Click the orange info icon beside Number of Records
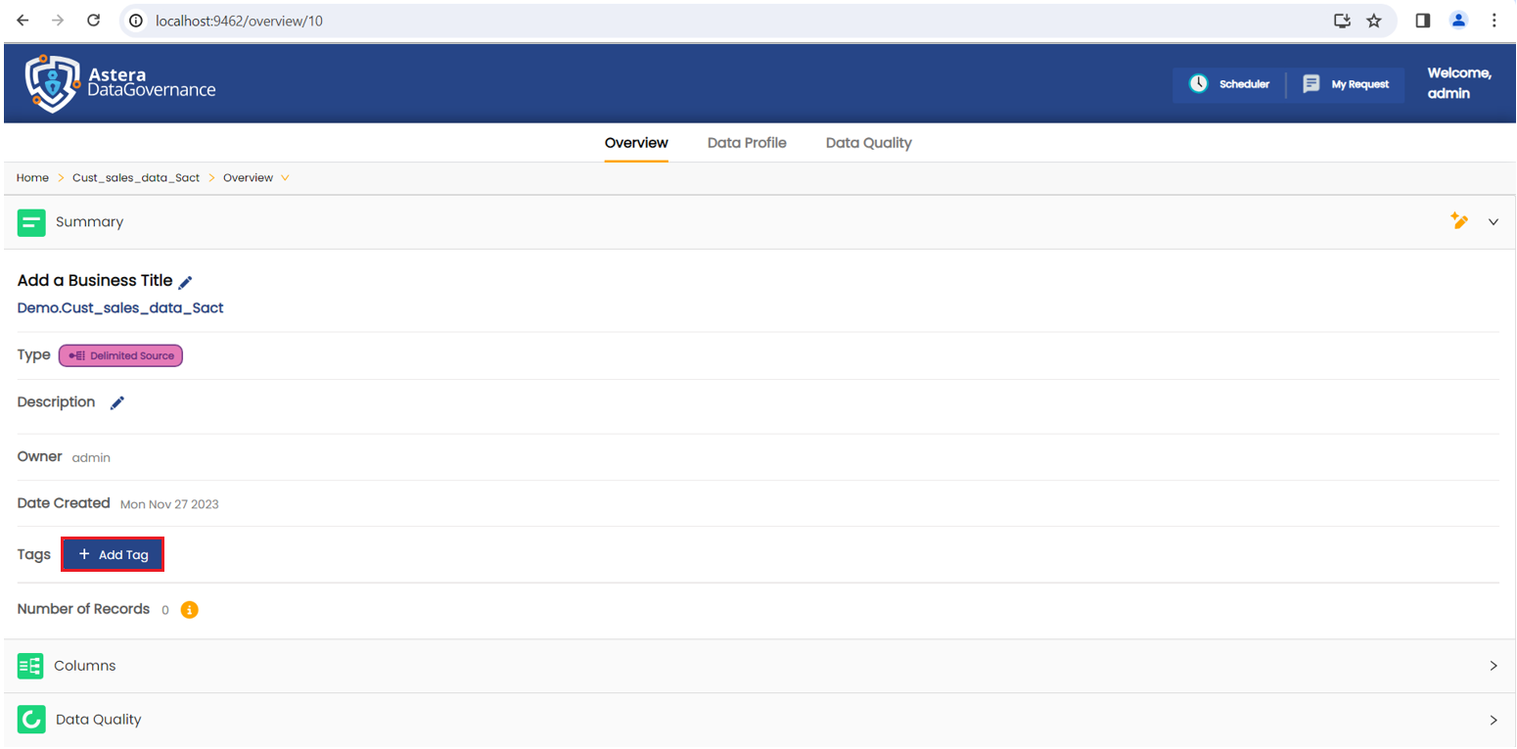 click(190, 610)
